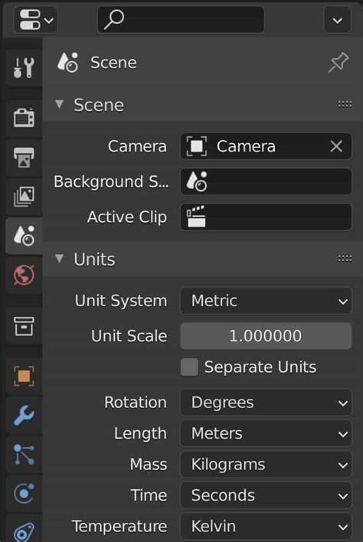Click the properties search field
This screenshot has width=363, height=542.
click(181, 19)
